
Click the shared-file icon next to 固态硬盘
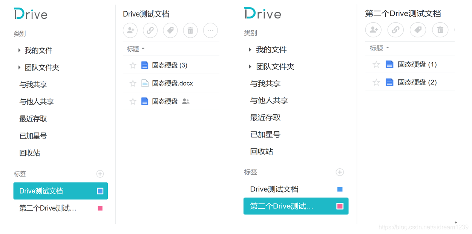coord(185,101)
